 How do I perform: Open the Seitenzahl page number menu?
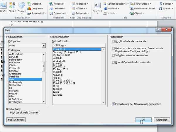click(x=80, y=13)
